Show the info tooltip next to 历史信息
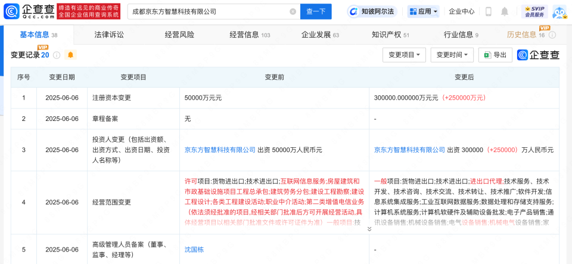Screen dimensions: 572x264 (x=552, y=35)
